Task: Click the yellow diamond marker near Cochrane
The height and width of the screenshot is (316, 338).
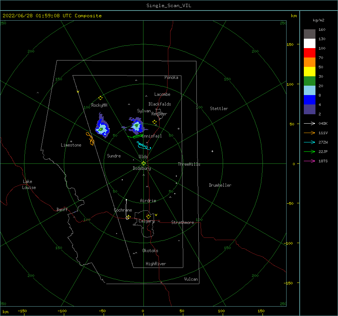Action: 128,217
